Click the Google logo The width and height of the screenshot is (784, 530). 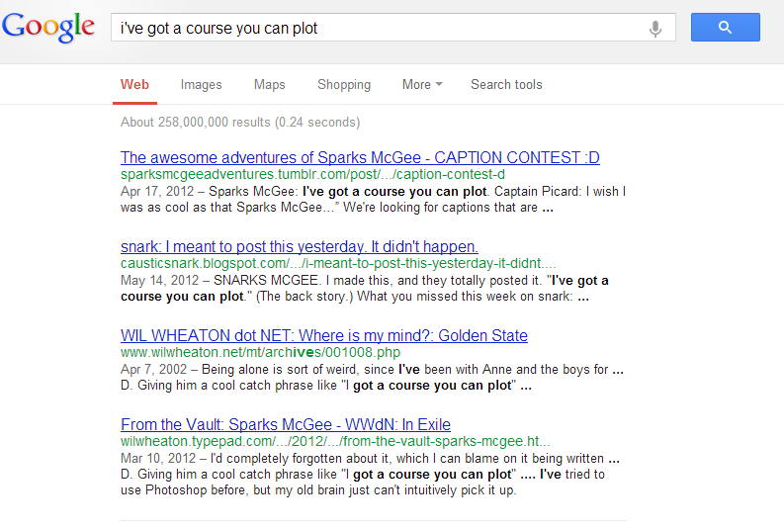(x=48, y=27)
